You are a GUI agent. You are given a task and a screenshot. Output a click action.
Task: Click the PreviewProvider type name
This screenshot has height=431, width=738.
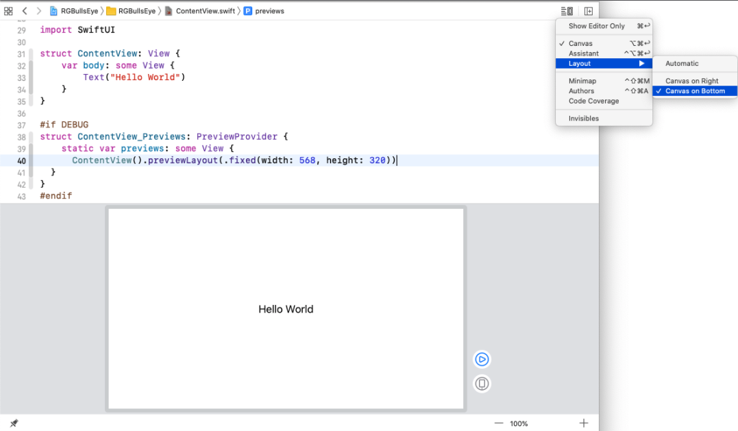click(x=236, y=136)
